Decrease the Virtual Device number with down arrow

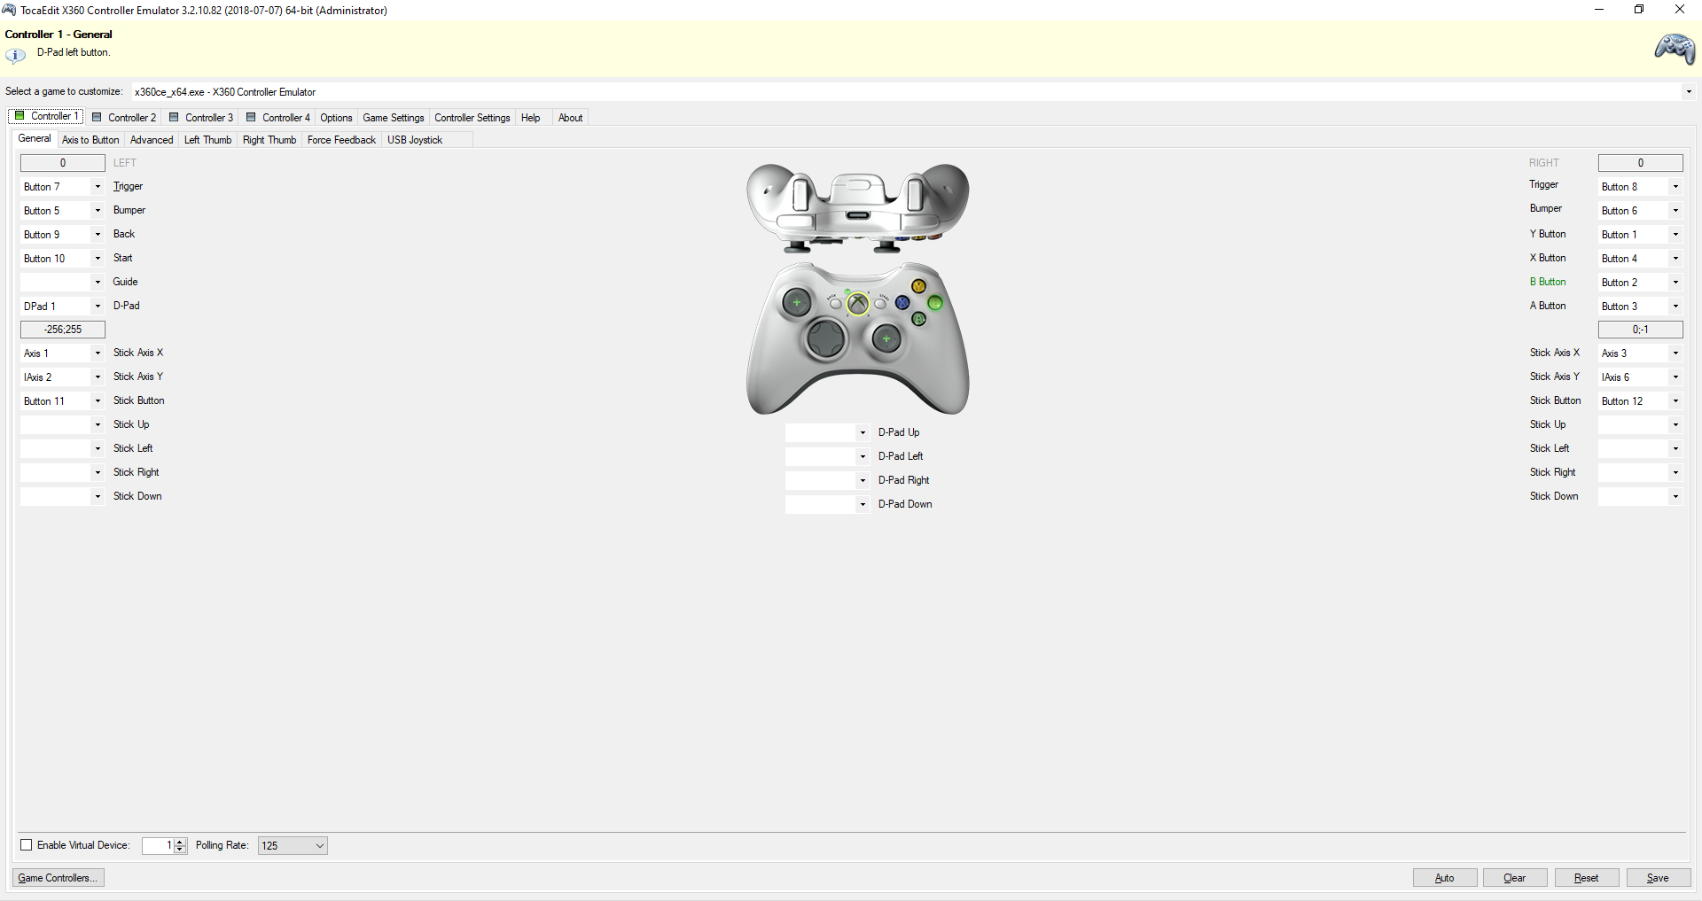[181, 850]
